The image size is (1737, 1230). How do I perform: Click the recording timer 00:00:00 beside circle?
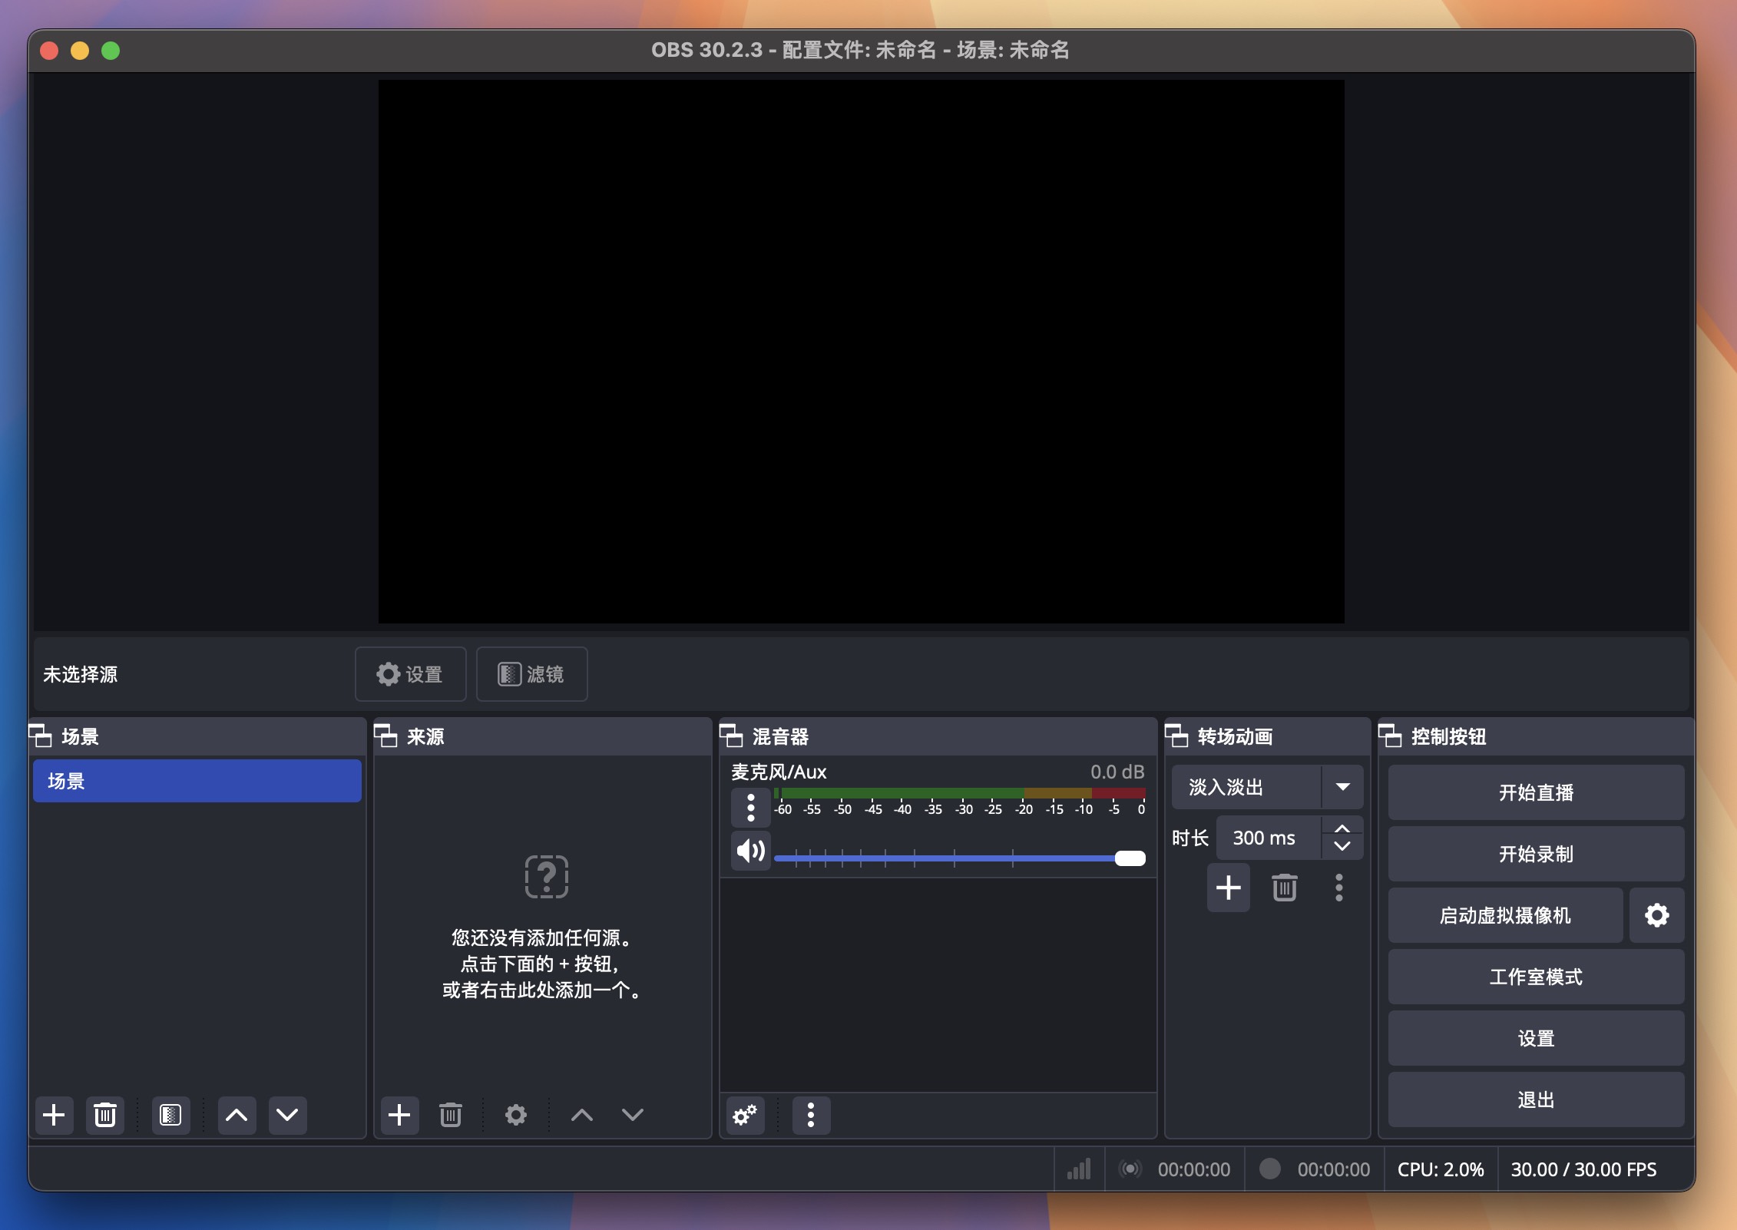click(x=1333, y=1169)
